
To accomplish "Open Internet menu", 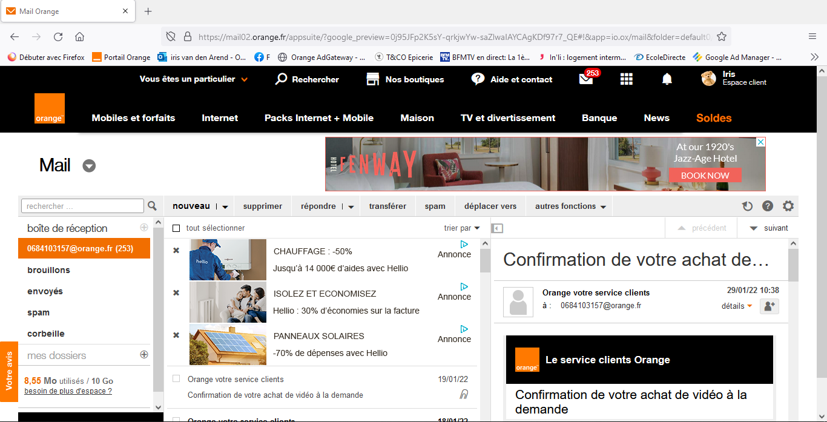I will click(x=220, y=118).
